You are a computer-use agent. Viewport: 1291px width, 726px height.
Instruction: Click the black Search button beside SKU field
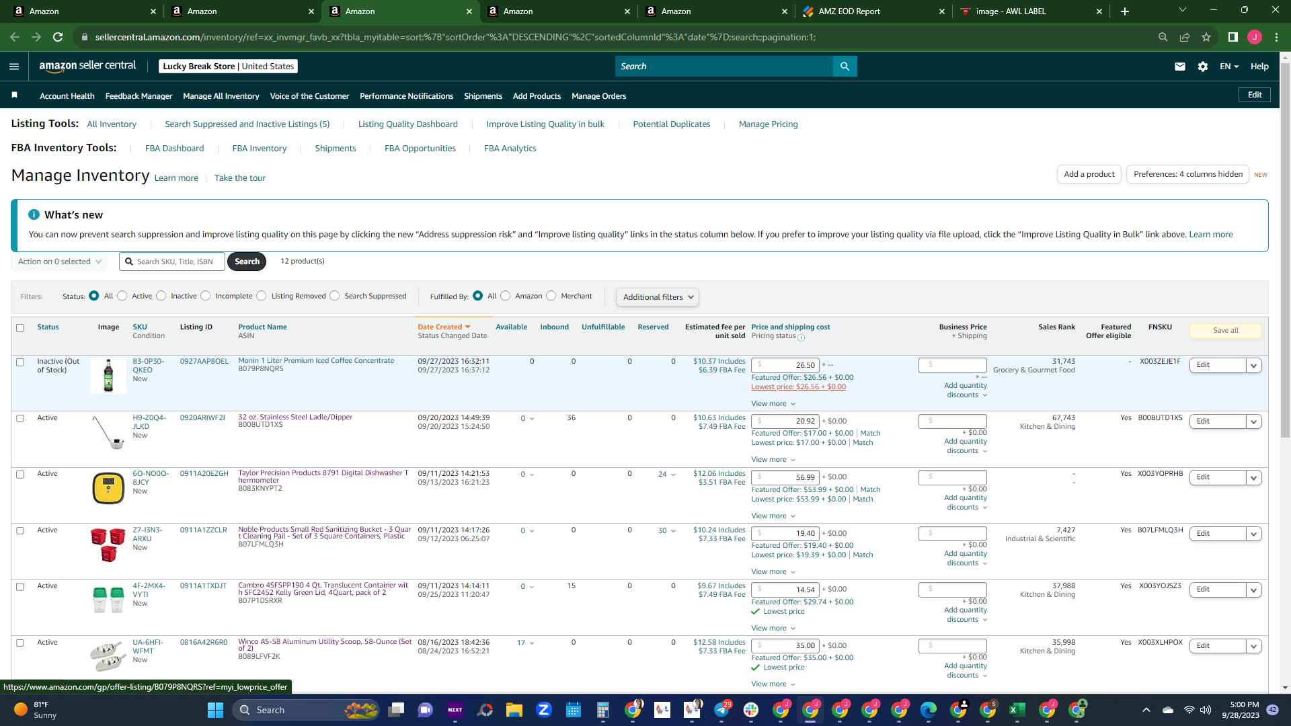point(247,261)
